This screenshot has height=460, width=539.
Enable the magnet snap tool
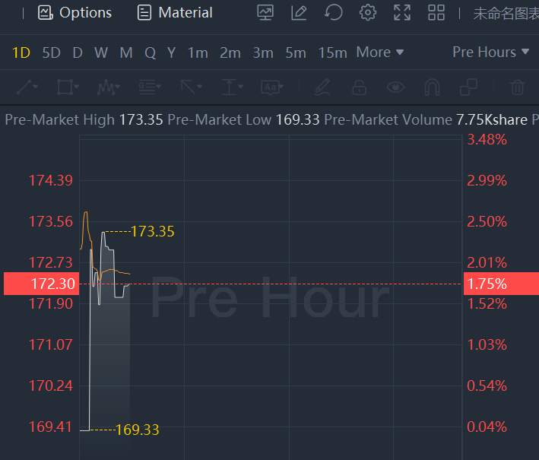pos(432,87)
